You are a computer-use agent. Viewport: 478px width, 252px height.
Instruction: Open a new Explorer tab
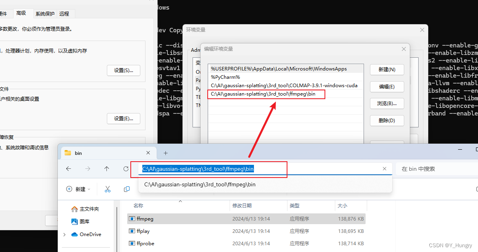165,153
